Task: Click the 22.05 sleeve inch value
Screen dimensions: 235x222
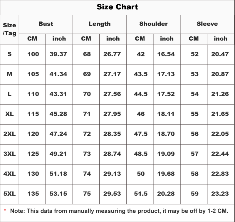Action: click(x=220, y=134)
